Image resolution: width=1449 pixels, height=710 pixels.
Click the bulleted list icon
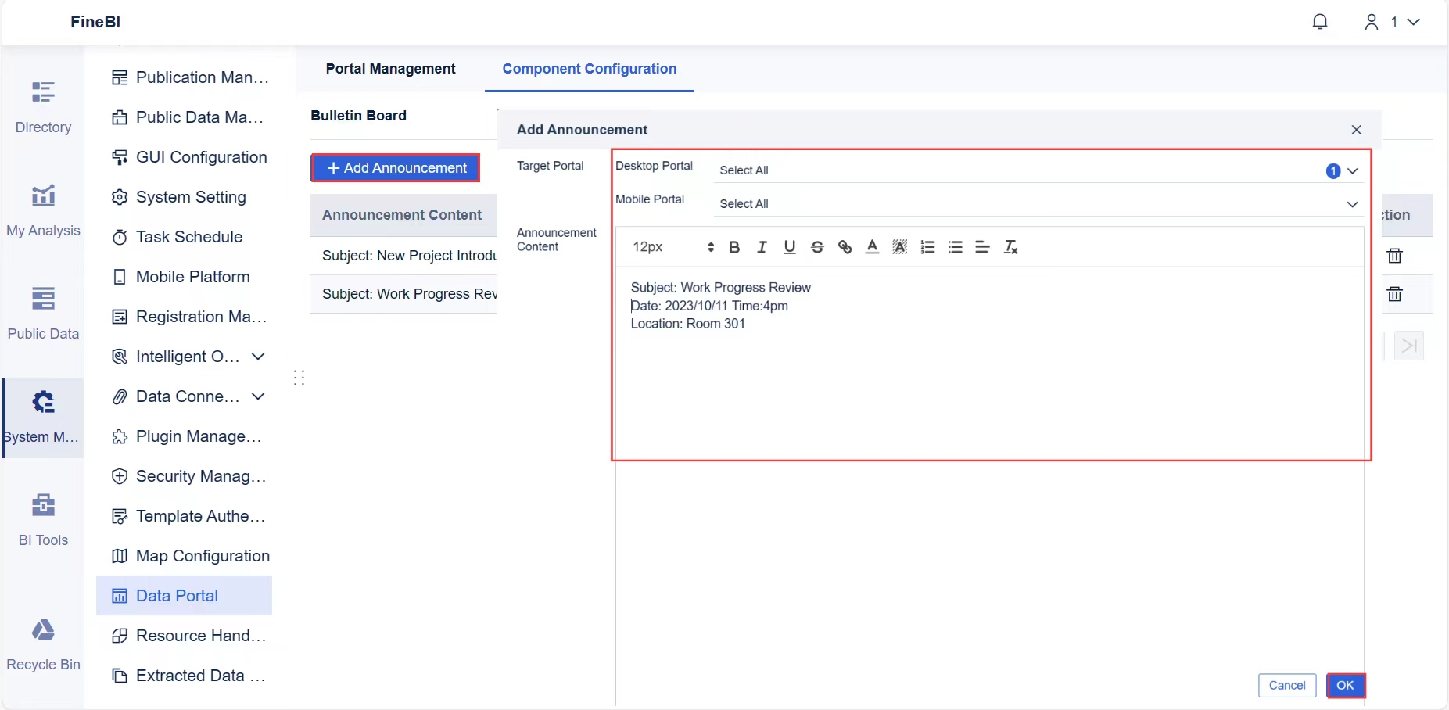click(955, 247)
